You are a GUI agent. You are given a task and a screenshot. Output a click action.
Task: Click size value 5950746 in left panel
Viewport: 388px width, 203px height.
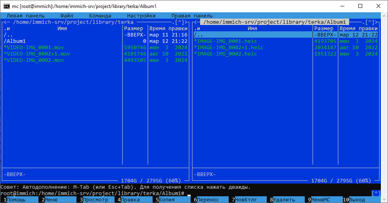[x=135, y=48]
